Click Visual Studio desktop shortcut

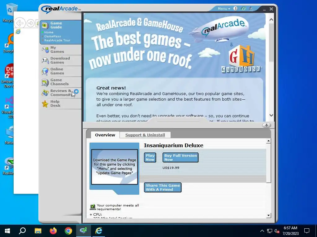coord(8,107)
